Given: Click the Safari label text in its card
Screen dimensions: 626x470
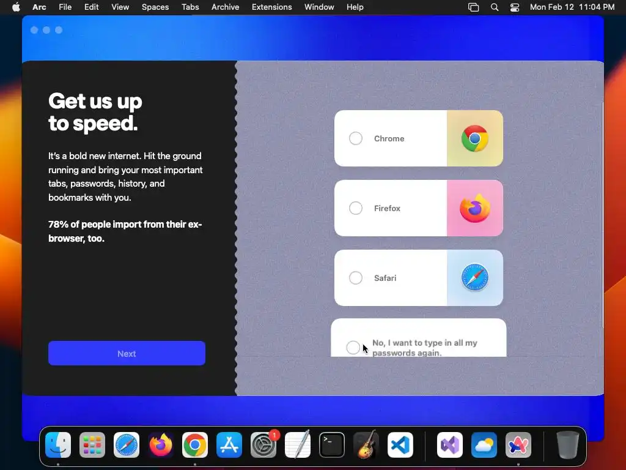Looking at the screenshot, I should coord(385,278).
